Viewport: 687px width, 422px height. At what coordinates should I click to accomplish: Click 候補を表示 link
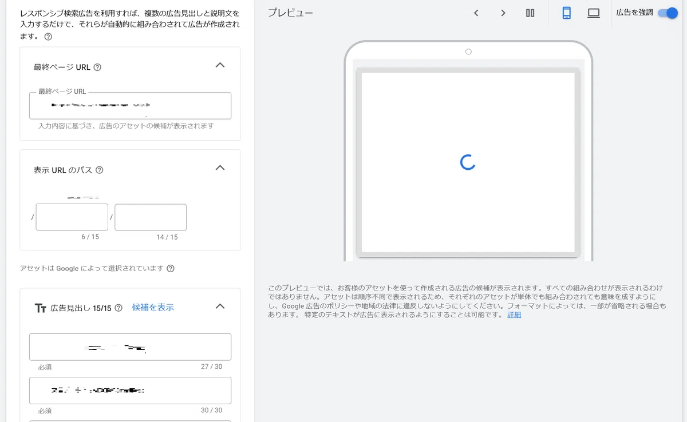click(153, 308)
